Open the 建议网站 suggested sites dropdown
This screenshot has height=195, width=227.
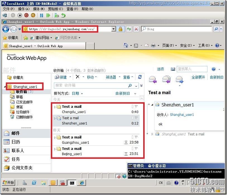pos(41,38)
